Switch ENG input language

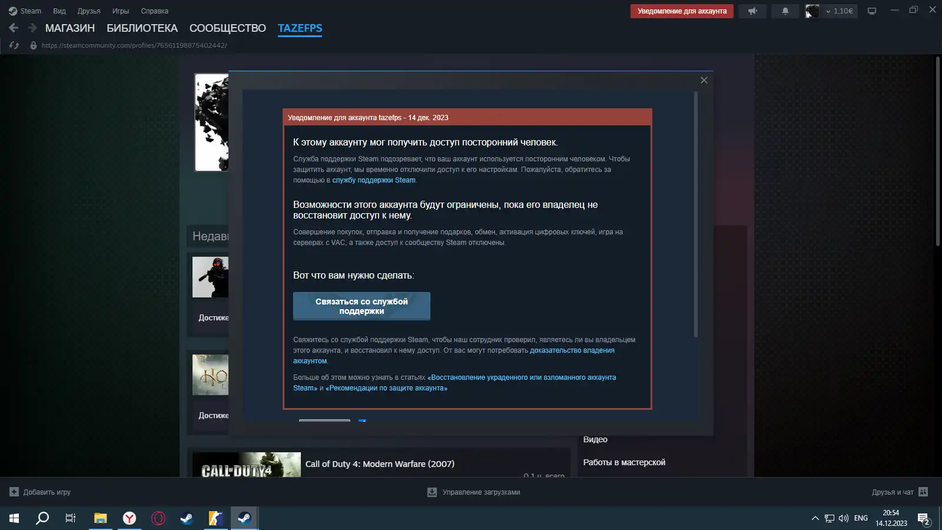861,518
